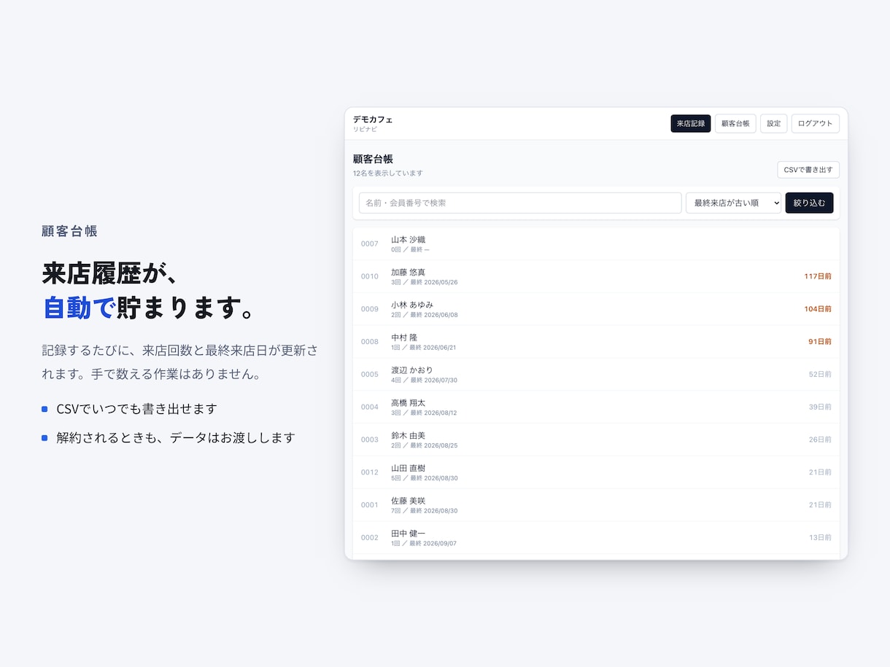Click the 来店履歴が、 headline

[110, 273]
